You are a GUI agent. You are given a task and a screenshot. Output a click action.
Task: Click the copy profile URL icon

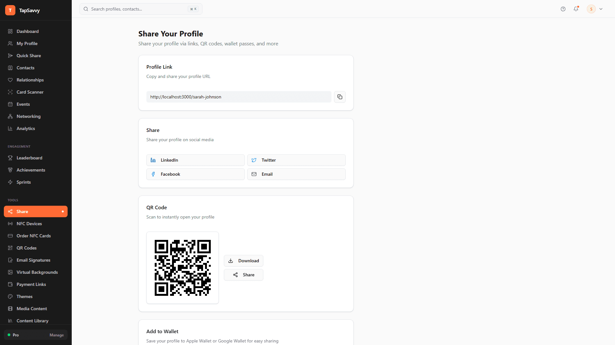340,97
